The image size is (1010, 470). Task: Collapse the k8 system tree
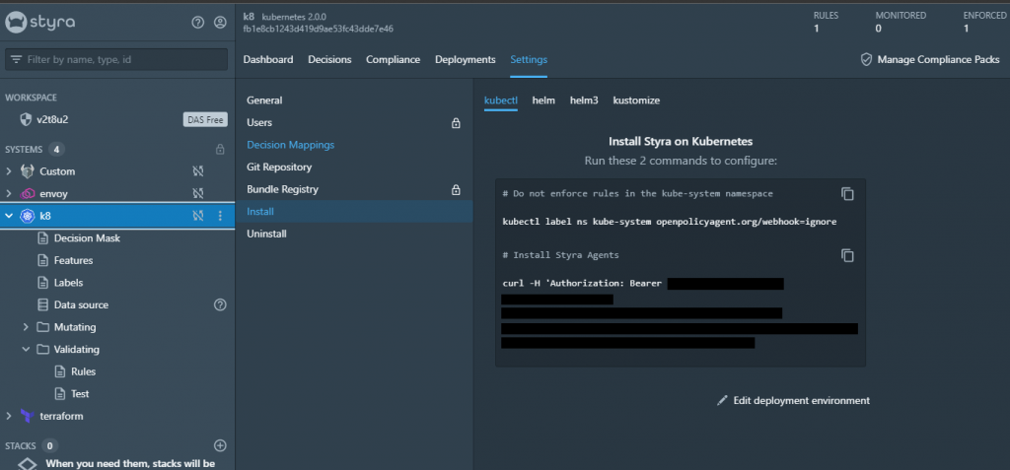click(8, 217)
